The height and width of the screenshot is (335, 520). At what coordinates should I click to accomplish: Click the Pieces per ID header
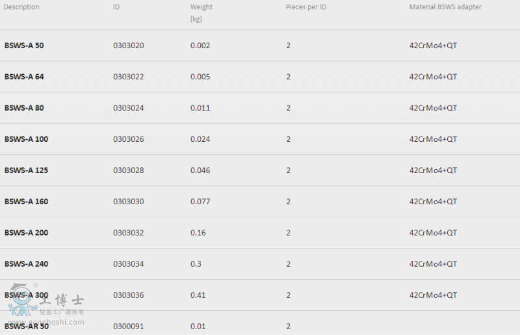[x=306, y=7]
